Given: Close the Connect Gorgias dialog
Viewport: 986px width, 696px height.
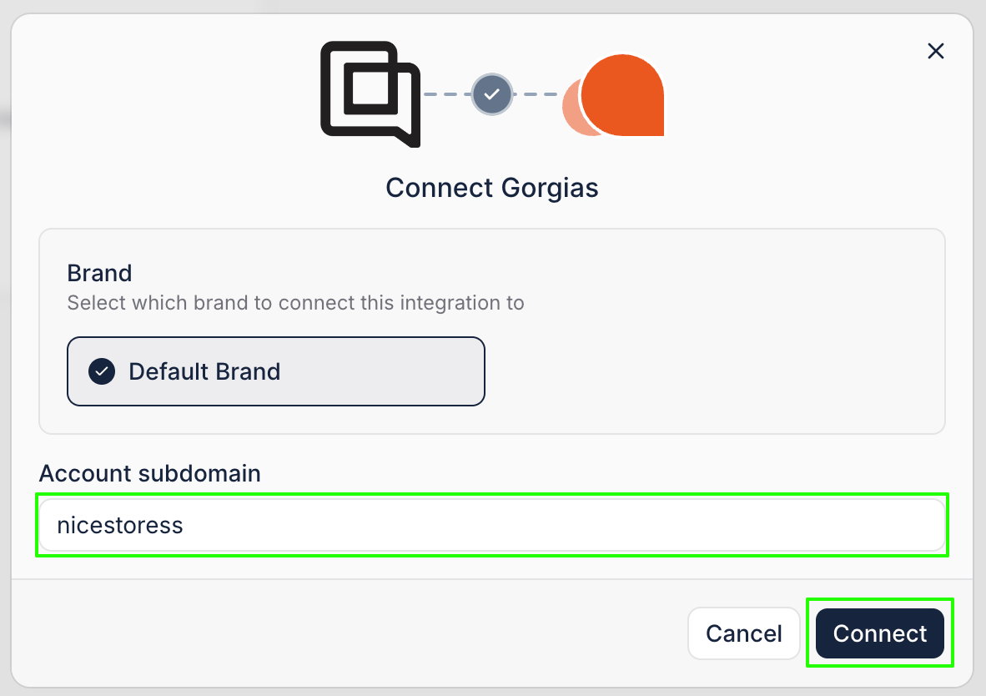Looking at the screenshot, I should (936, 52).
